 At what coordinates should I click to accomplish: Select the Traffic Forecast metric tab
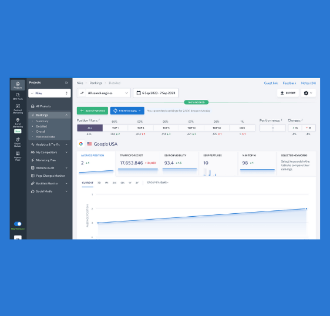(138, 163)
